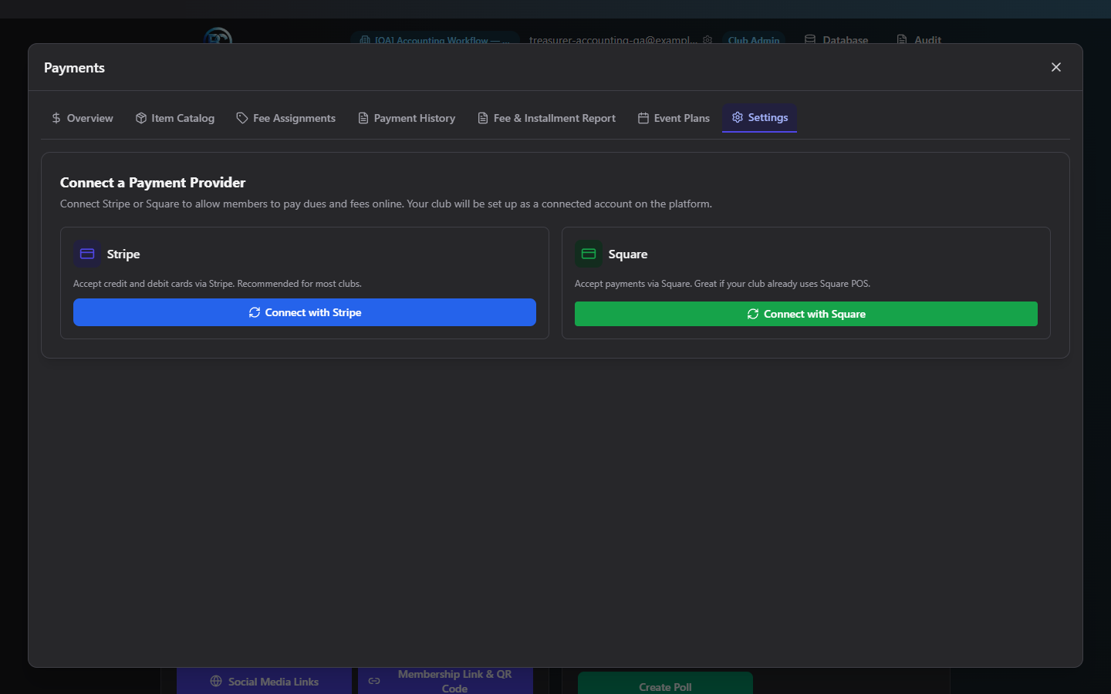Select the Settings tab
The image size is (1111, 694).
[x=760, y=117]
